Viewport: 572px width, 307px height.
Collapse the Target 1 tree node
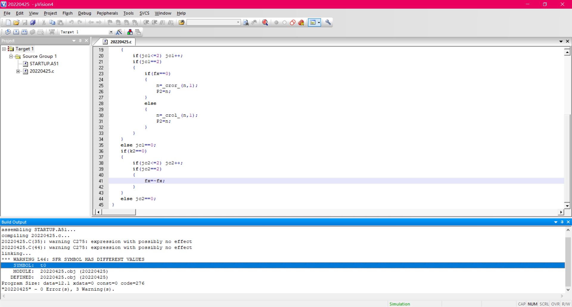point(4,49)
